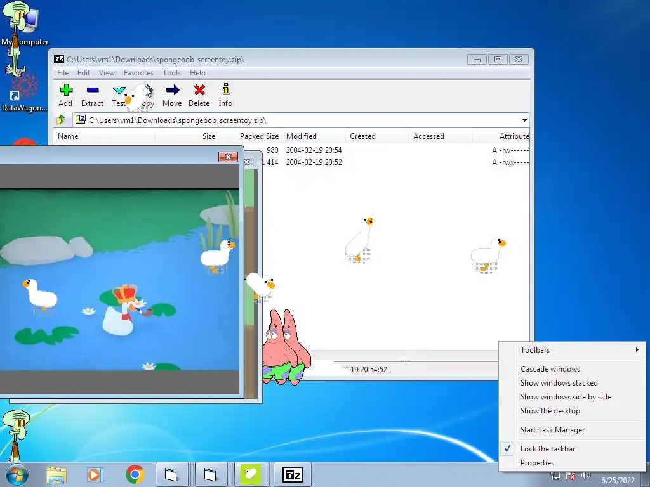Open Windows Explorer from the taskbar
Viewport: 650px width, 487px height.
pos(56,475)
